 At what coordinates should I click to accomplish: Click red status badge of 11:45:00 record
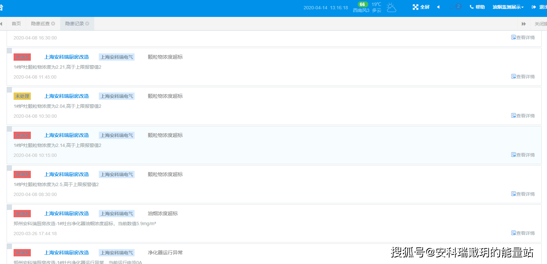[x=22, y=57]
